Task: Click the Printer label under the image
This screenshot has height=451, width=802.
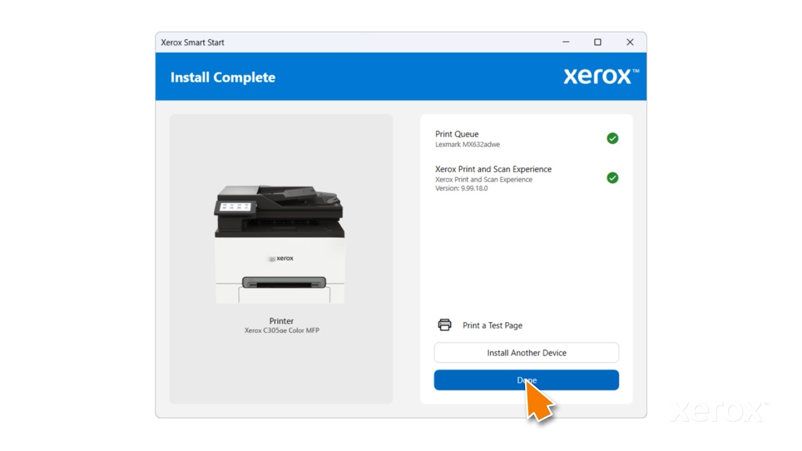Action: (x=281, y=321)
